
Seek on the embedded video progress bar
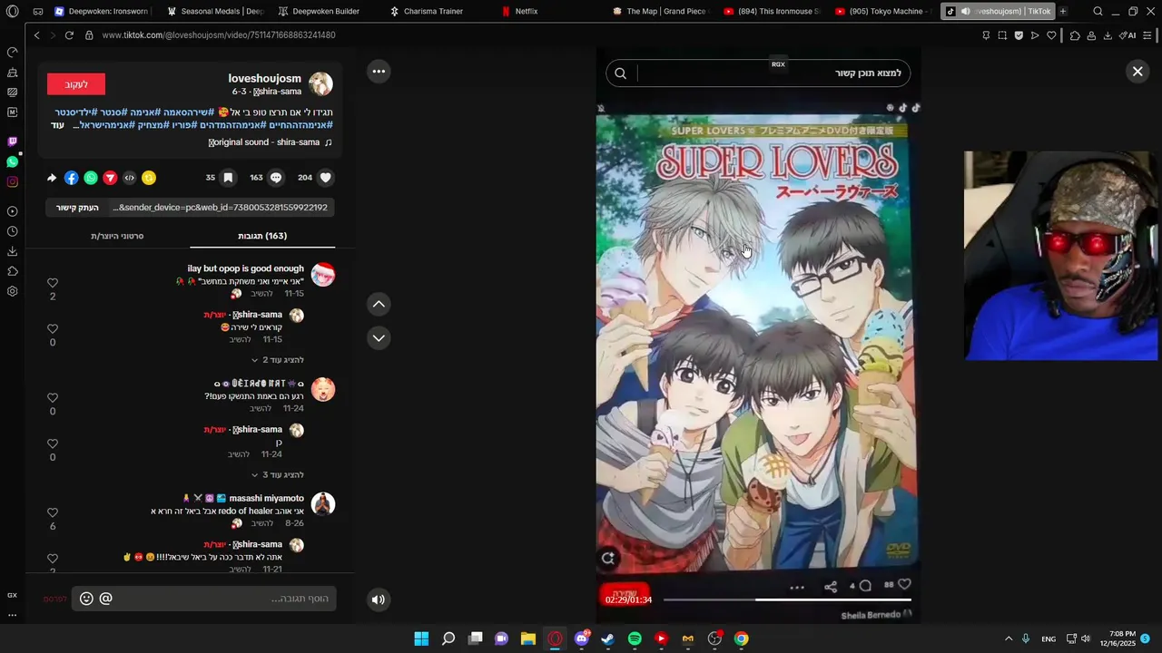(787, 599)
